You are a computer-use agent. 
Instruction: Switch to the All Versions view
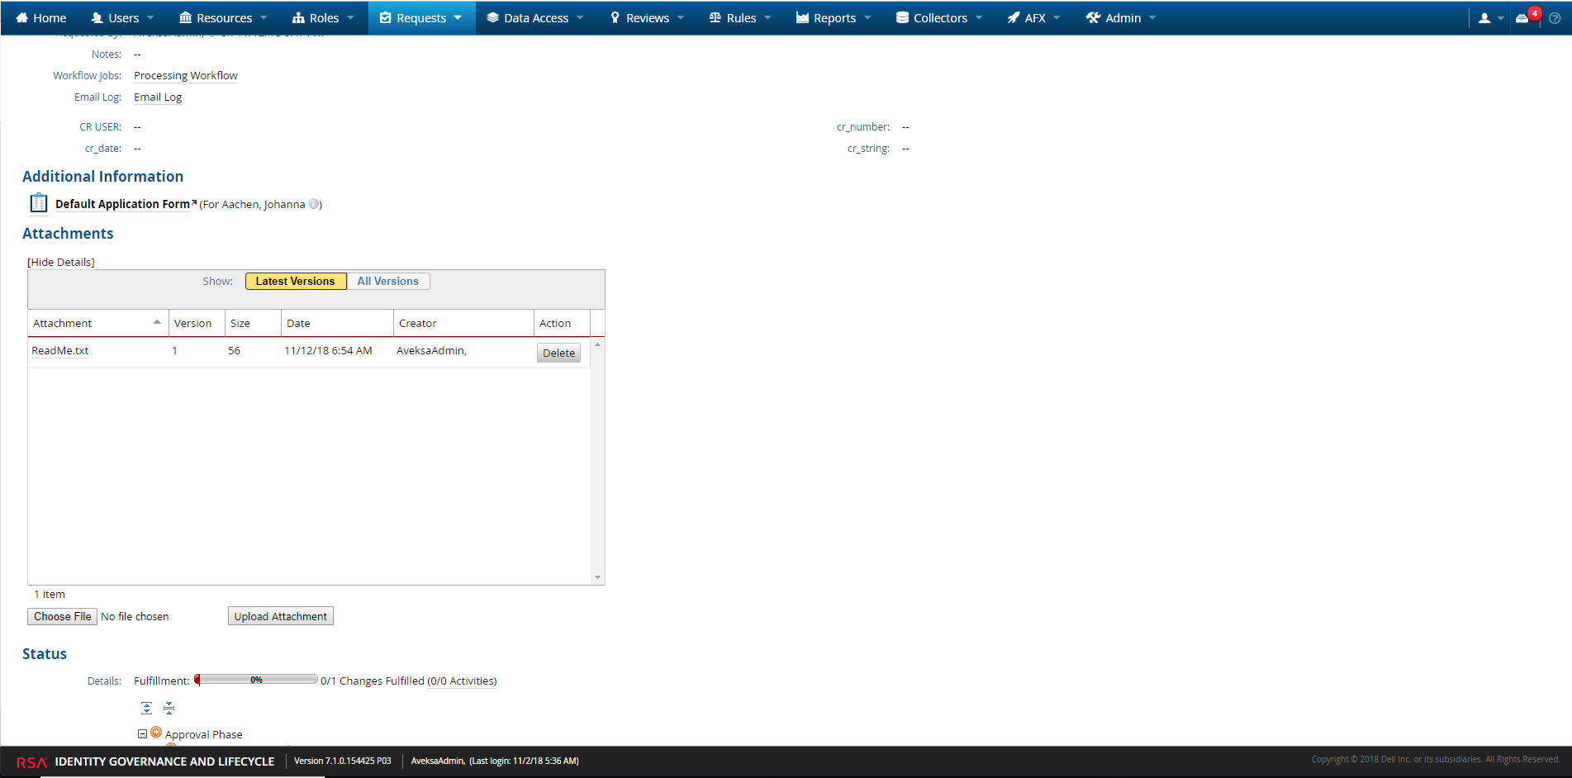[387, 281]
